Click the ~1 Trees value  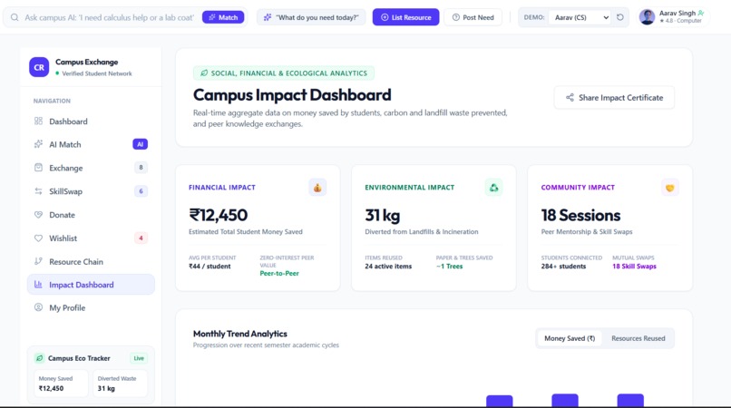pyautogui.click(x=450, y=267)
